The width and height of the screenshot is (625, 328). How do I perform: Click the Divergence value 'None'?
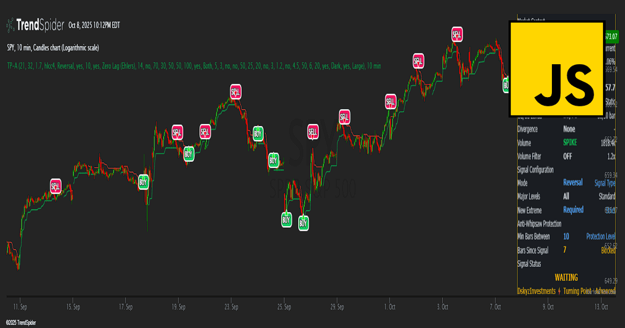click(569, 129)
